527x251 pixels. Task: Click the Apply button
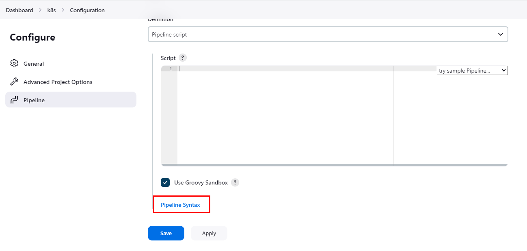[209, 233]
